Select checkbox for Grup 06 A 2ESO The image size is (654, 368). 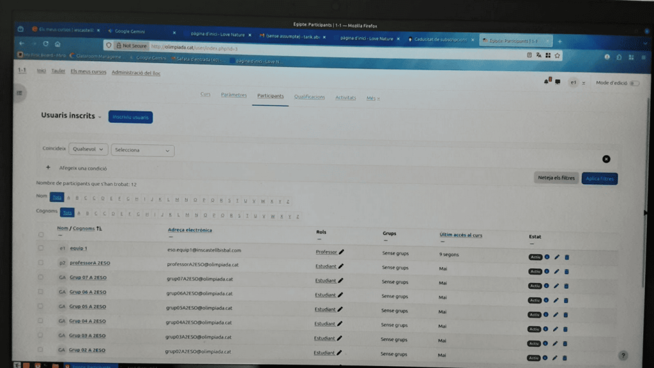41,291
